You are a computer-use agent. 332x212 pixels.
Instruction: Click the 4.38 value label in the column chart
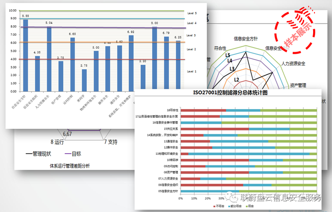click(37, 52)
